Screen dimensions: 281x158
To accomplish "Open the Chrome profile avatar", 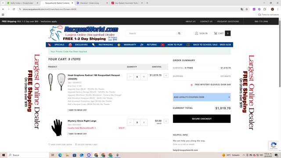I will click(272, 9).
